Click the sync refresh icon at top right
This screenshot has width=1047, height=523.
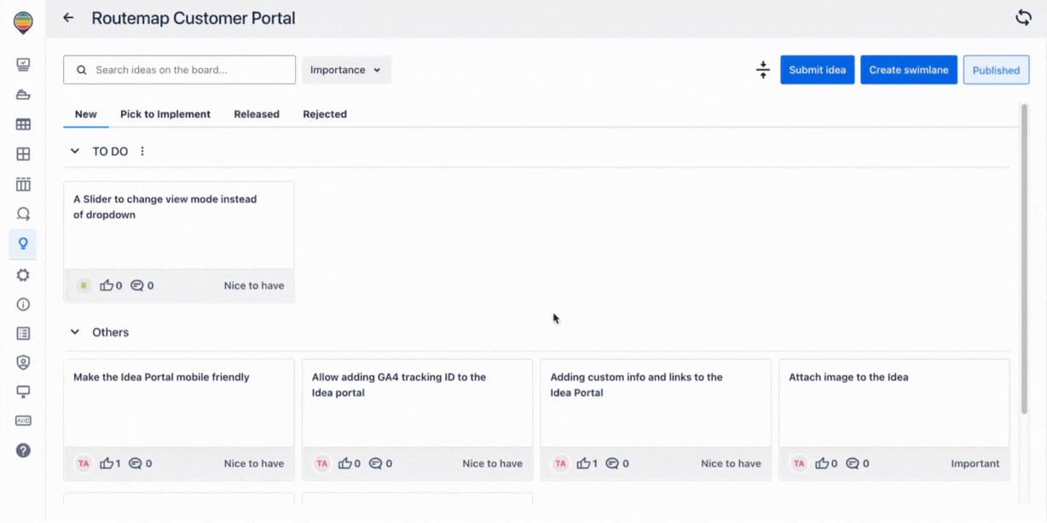pyautogui.click(x=1023, y=18)
